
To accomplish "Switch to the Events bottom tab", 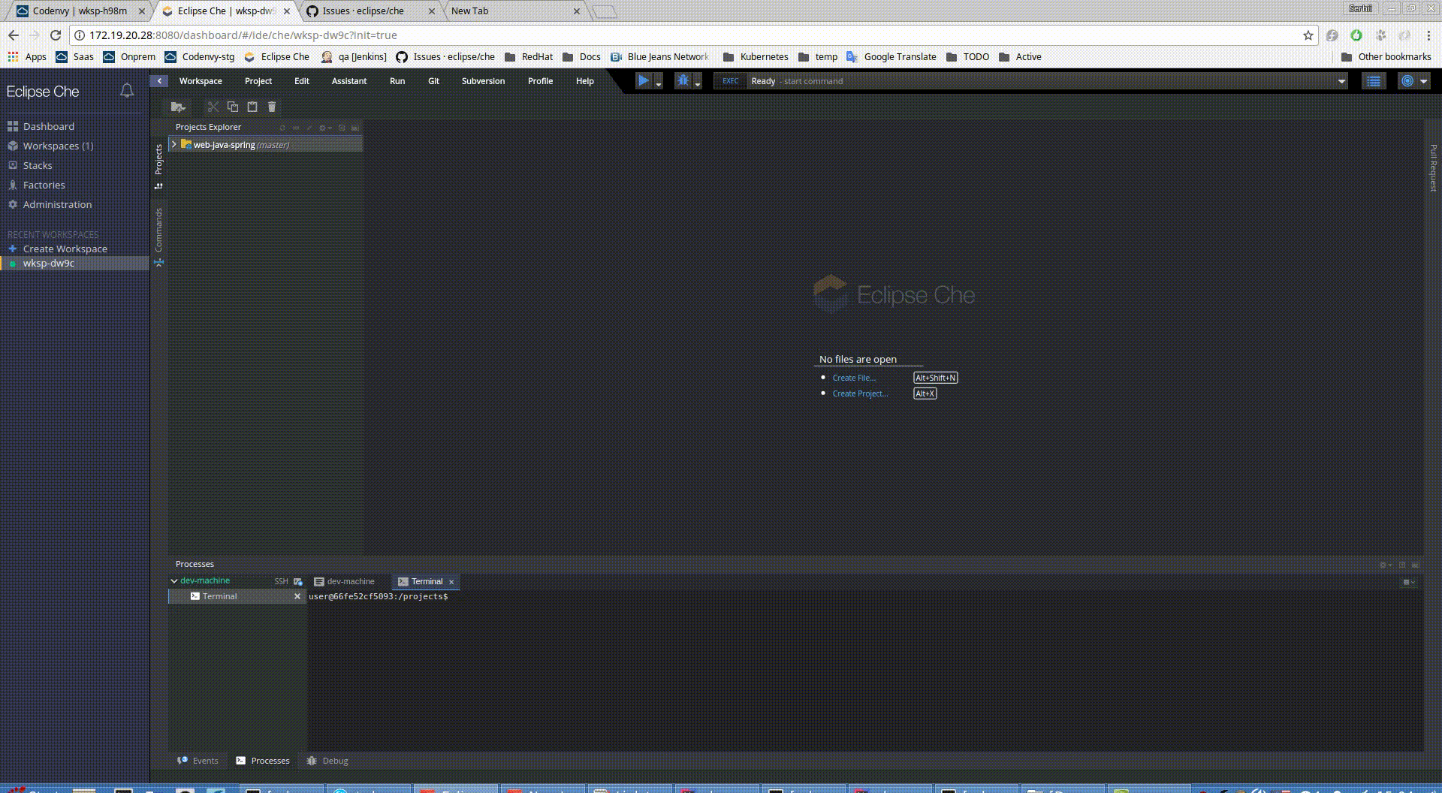I will tap(198, 761).
